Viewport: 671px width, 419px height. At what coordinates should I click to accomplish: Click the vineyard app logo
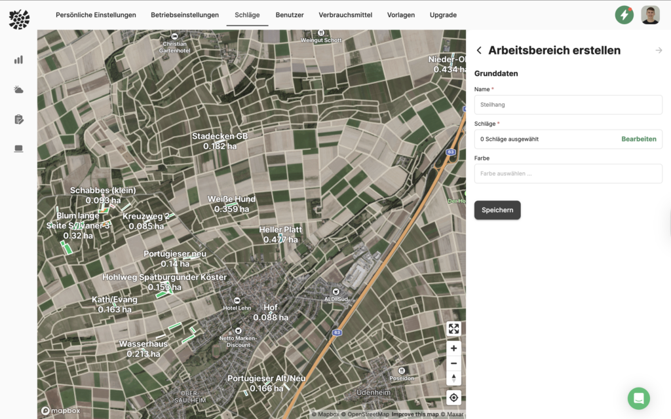pos(19,19)
